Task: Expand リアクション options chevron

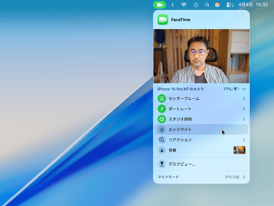Action: click(x=244, y=140)
